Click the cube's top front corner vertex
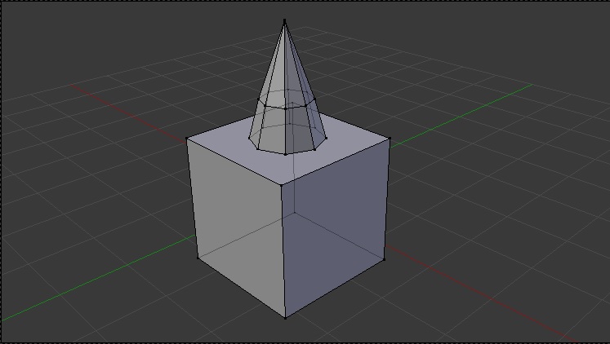 coord(283,185)
